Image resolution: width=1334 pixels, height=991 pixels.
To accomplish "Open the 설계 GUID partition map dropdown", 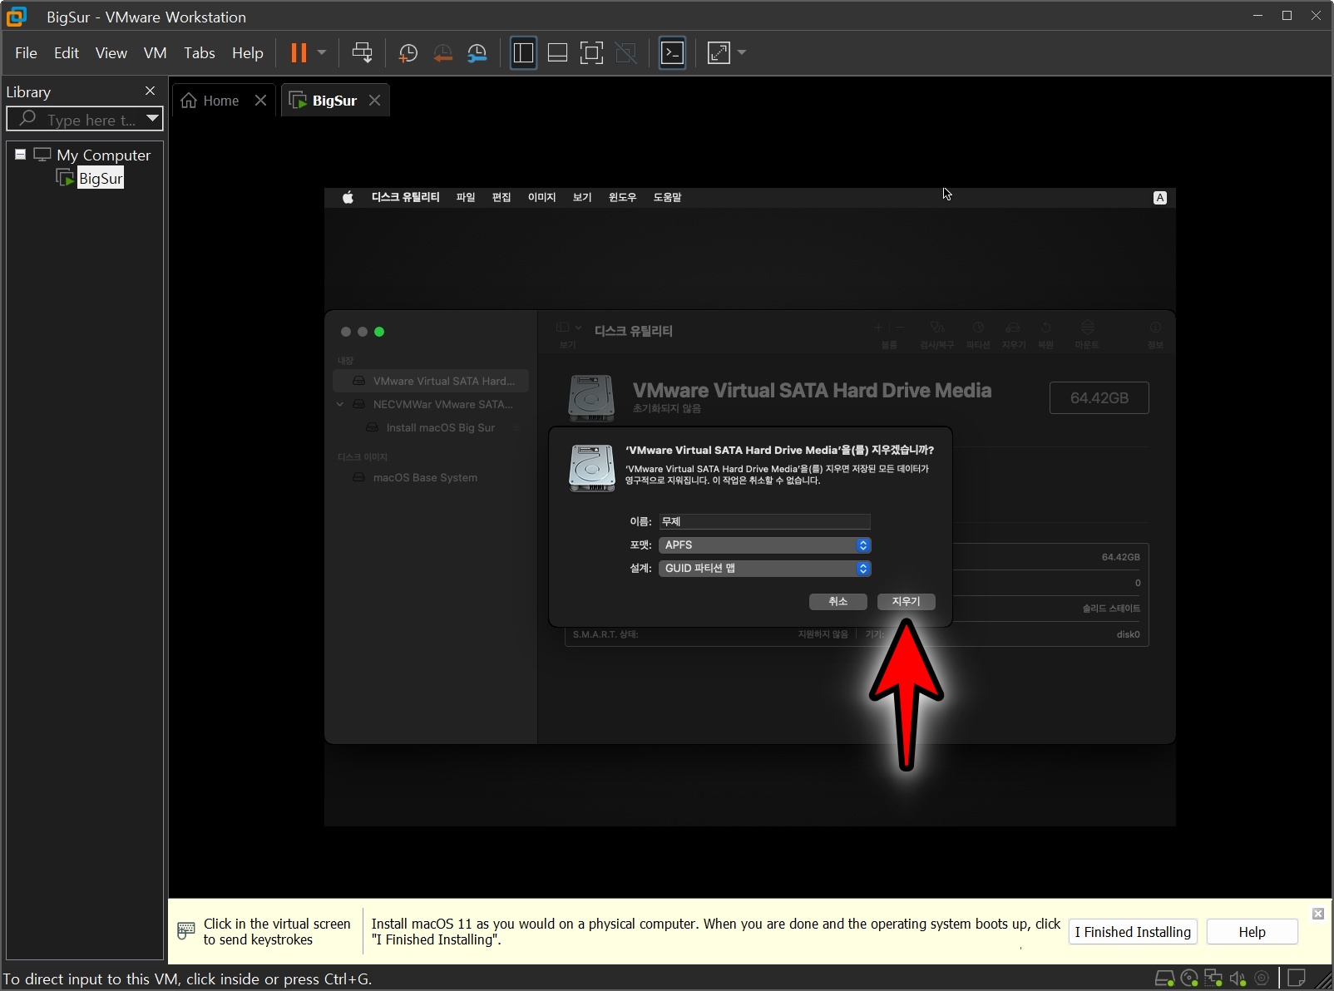I will (x=764, y=569).
